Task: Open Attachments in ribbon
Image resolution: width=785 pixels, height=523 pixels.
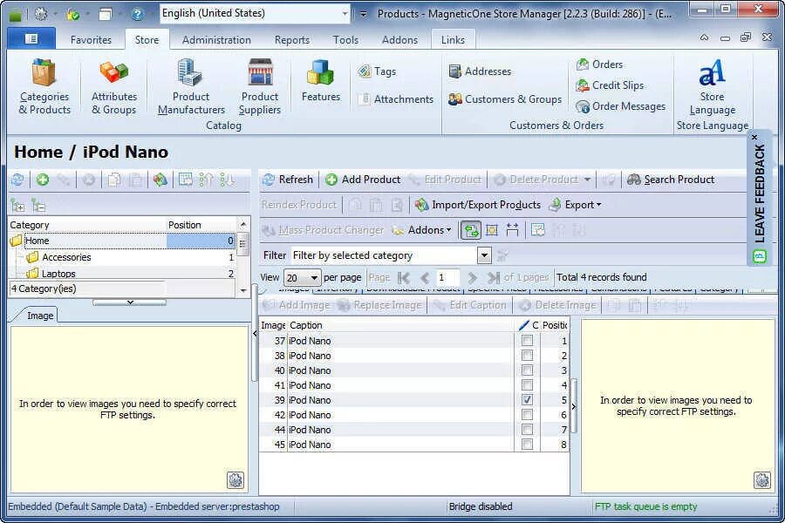Action: [x=396, y=99]
